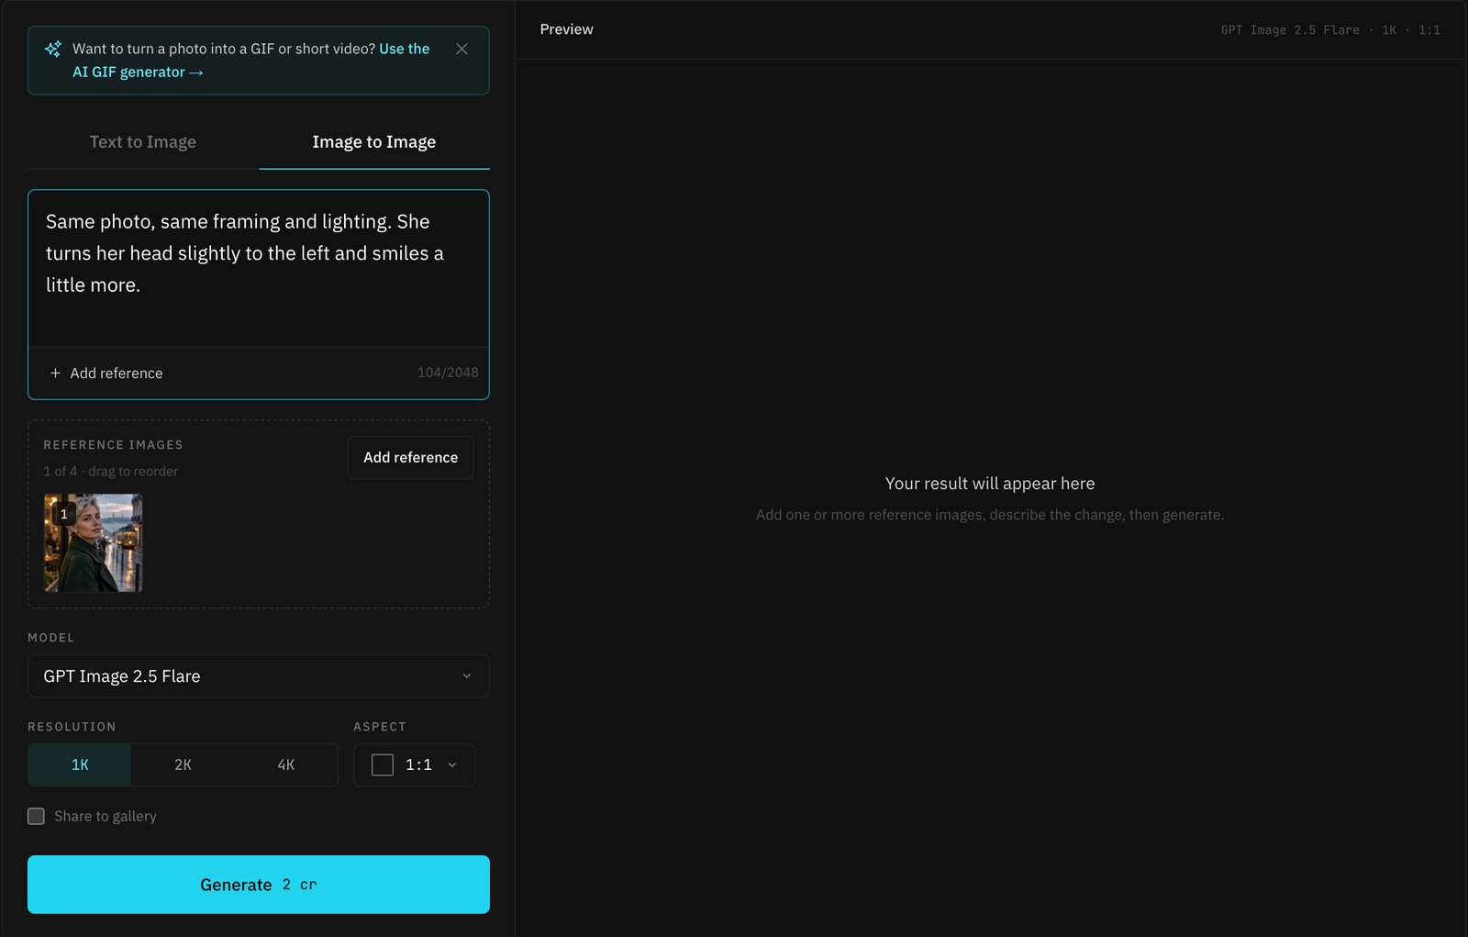This screenshot has width=1468, height=937.
Task: Select the Image to Image tab
Action: click(374, 142)
